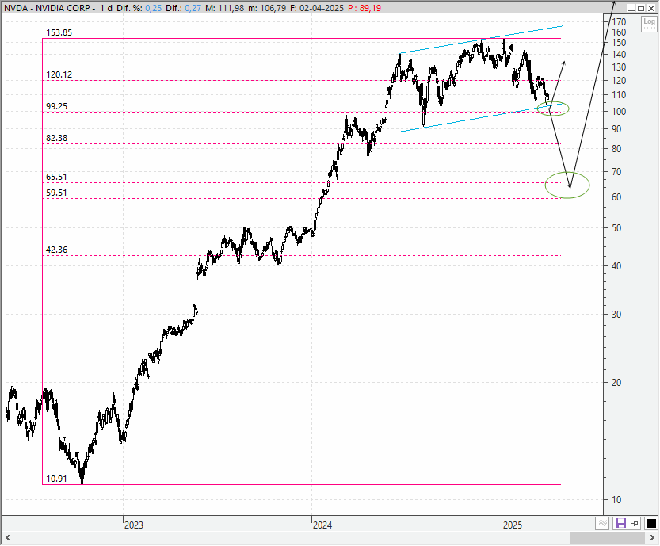Click the Dif. % value 0,25

[154, 8]
